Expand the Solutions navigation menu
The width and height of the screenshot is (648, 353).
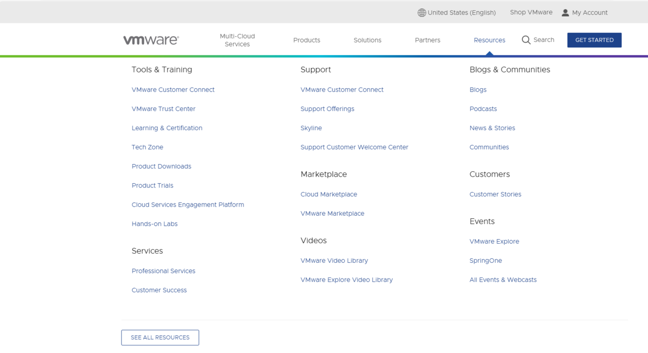pyautogui.click(x=367, y=40)
